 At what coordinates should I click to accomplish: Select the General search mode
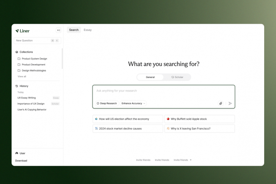pyautogui.click(x=150, y=77)
